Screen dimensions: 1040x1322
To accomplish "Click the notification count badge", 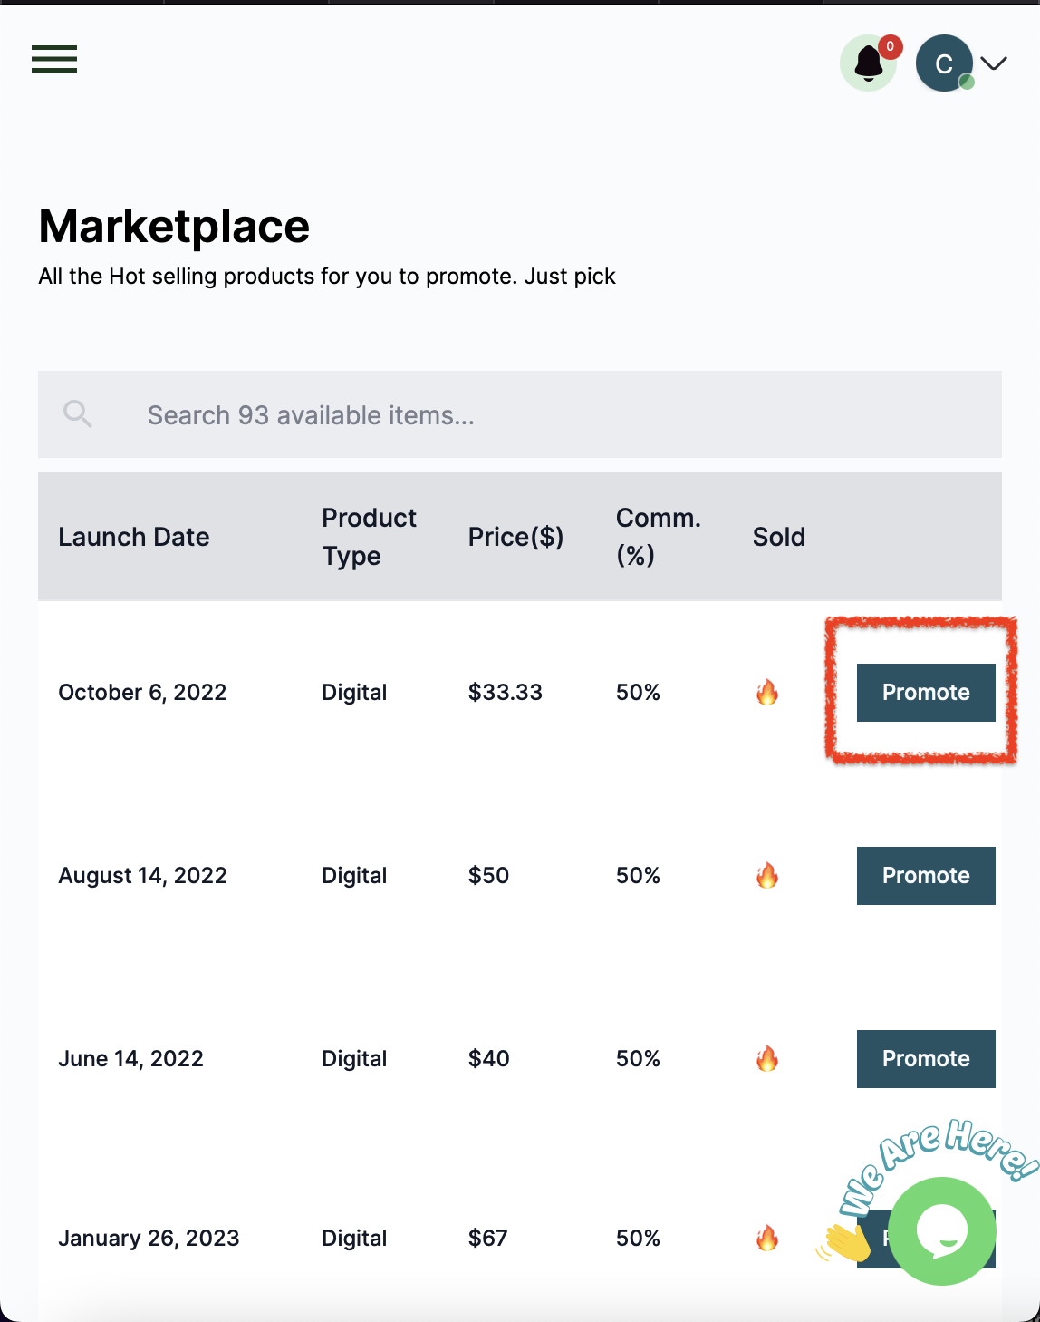I will [x=890, y=46].
